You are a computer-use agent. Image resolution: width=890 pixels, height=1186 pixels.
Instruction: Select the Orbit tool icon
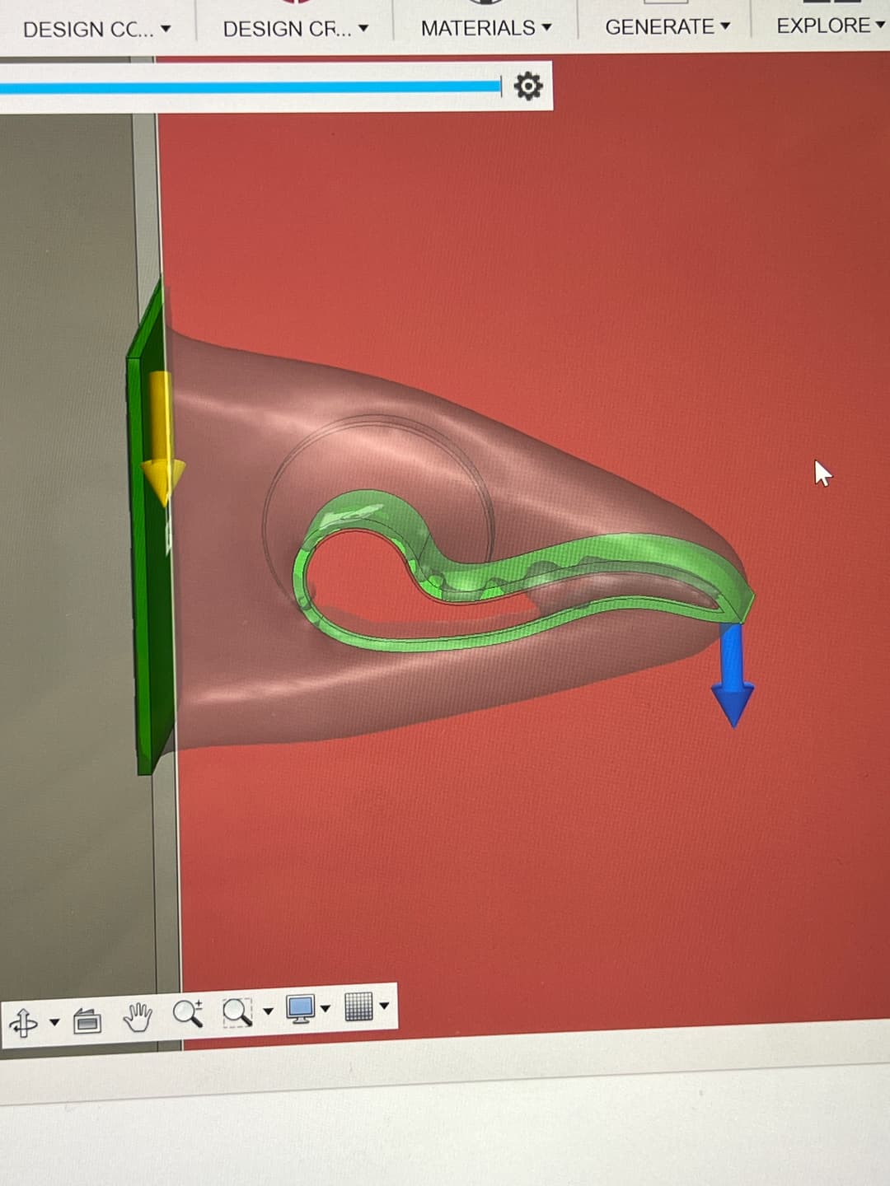pos(23,1022)
